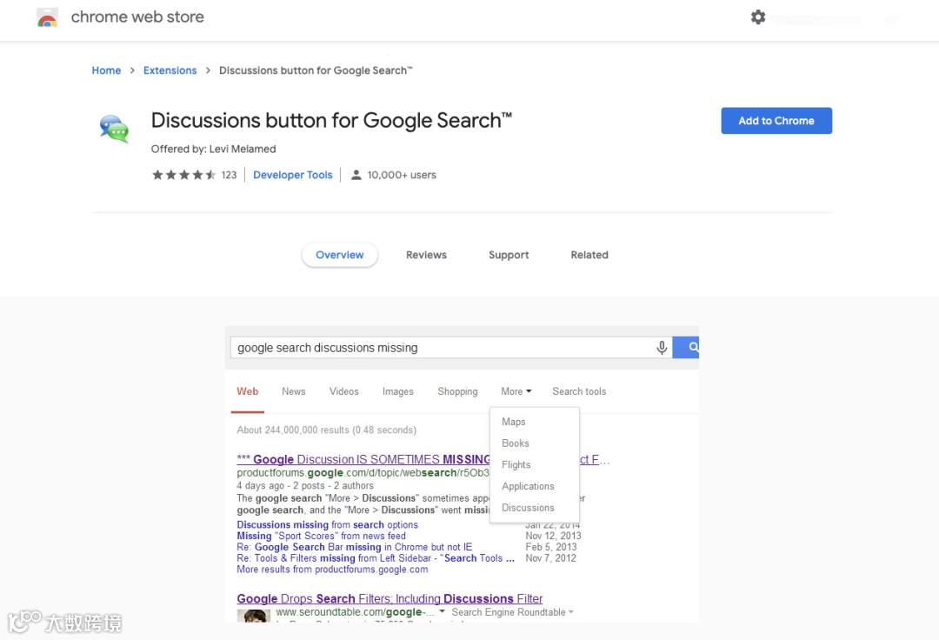Open 'Google Discussion IS SOMETIMES MISSING' result
Screen dimensions: 939x640
point(363,459)
